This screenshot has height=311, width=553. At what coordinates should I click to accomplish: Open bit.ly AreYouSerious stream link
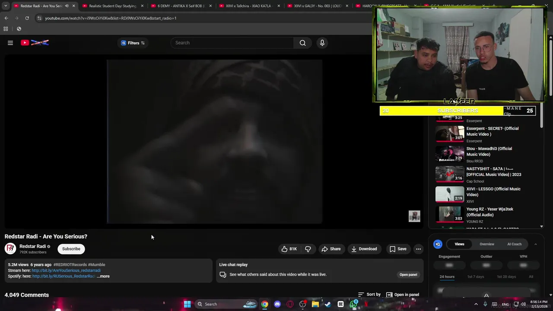click(x=66, y=270)
